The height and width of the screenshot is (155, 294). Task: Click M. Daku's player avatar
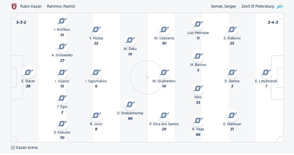click(130, 40)
